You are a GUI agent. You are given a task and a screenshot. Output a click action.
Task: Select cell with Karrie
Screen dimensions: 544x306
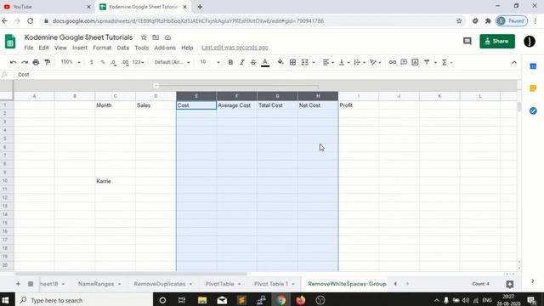coord(116,181)
